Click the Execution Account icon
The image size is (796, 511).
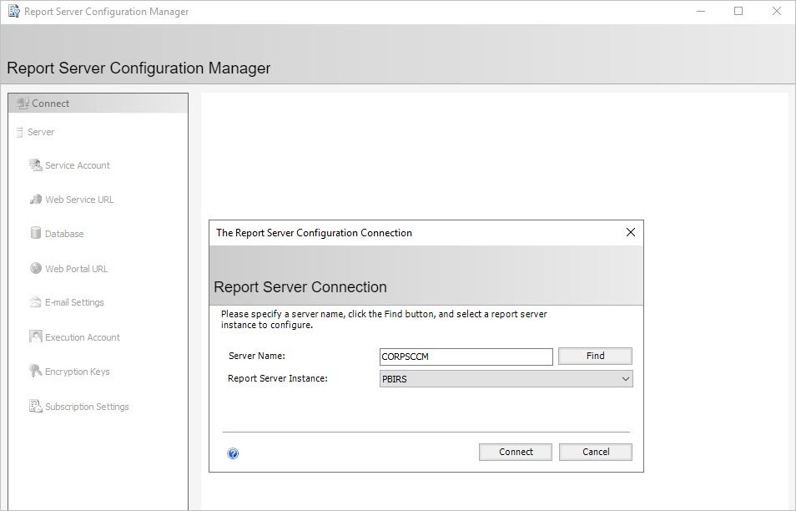(36, 336)
